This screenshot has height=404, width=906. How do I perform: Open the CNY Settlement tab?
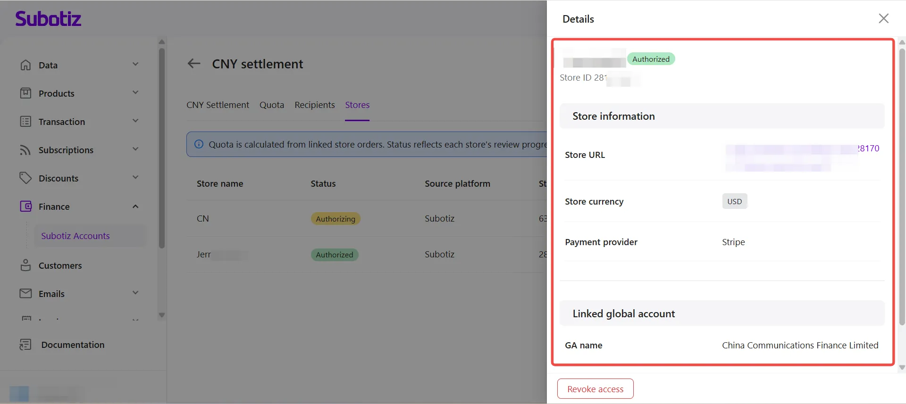[218, 105]
